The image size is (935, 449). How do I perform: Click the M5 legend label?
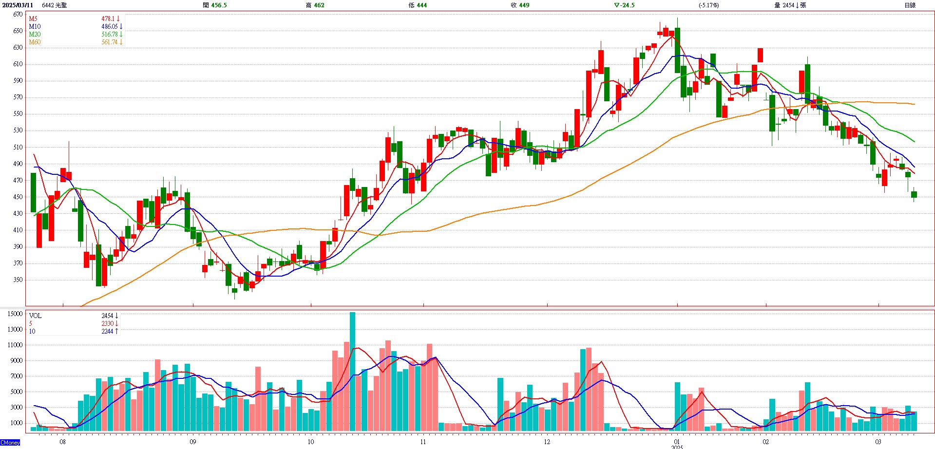[x=33, y=19]
